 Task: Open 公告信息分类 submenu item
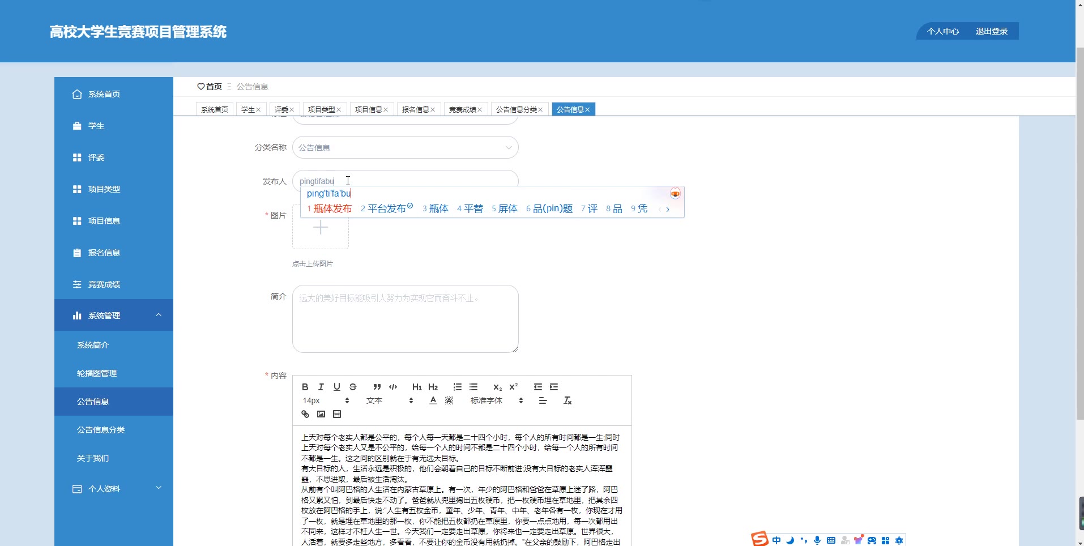(x=114, y=430)
